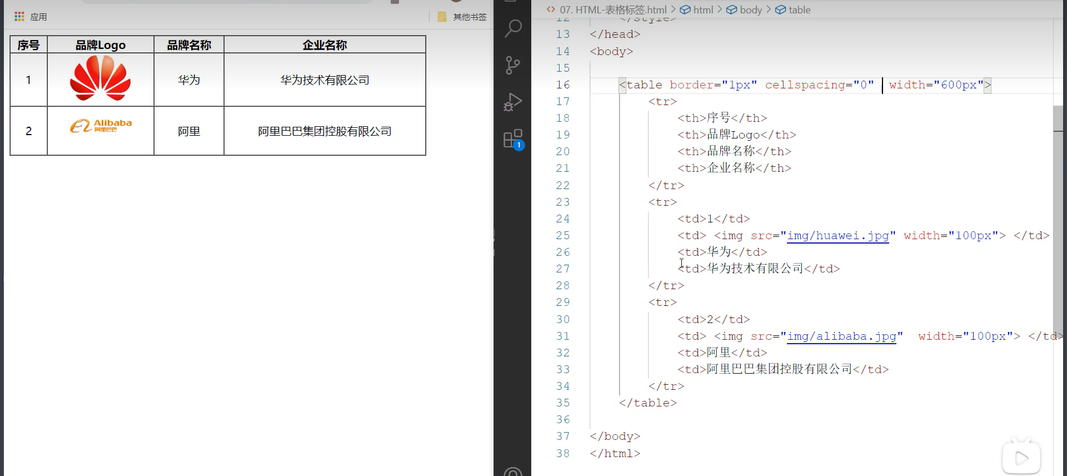Click the </head> tag on line 13
1067x476 pixels.
pyautogui.click(x=615, y=34)
